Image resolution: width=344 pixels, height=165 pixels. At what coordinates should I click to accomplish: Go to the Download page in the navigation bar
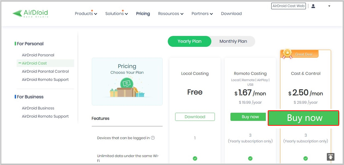[x=232, y=14]
